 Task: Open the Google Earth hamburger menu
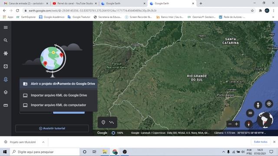tap(6, 27)
